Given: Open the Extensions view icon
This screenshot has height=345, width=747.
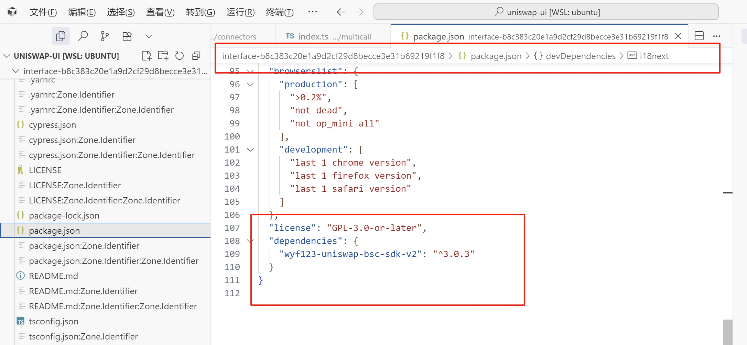Looking at the screenshot, I should coord(127,36).
